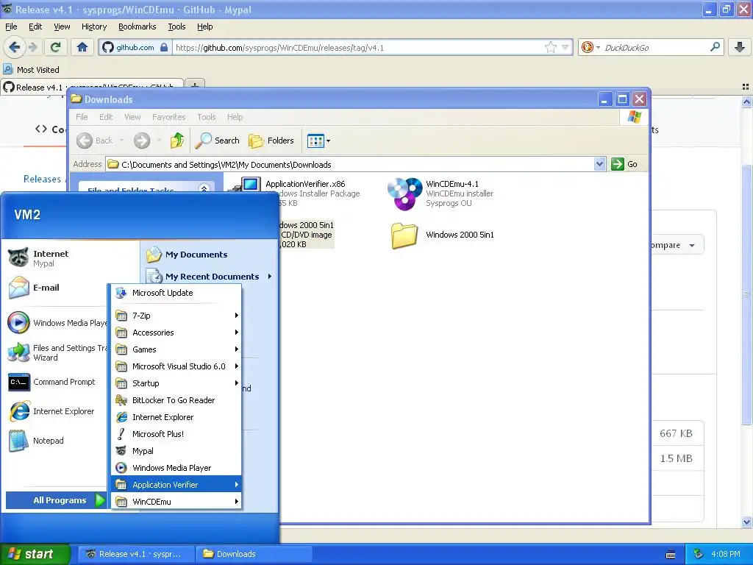Reload the GitHub page in Mypal

pyautogui.click(x=56, y=47)
